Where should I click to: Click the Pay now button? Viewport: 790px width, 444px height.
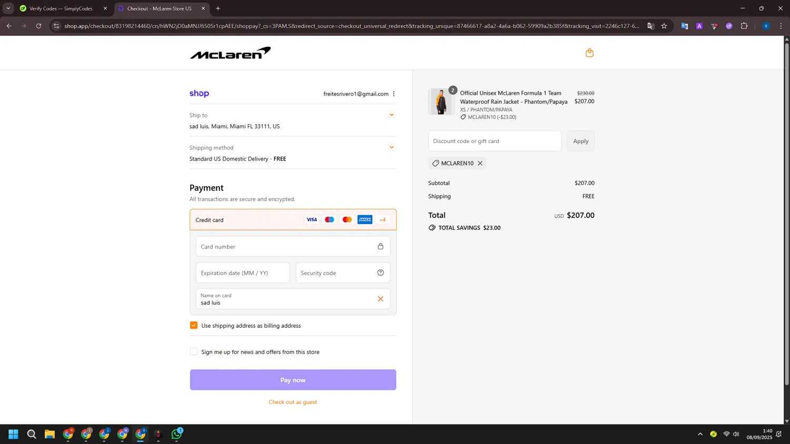[293, 380]
